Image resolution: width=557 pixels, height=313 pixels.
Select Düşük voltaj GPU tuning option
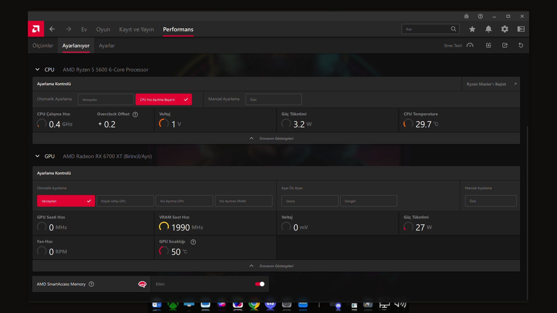point(125,201)
